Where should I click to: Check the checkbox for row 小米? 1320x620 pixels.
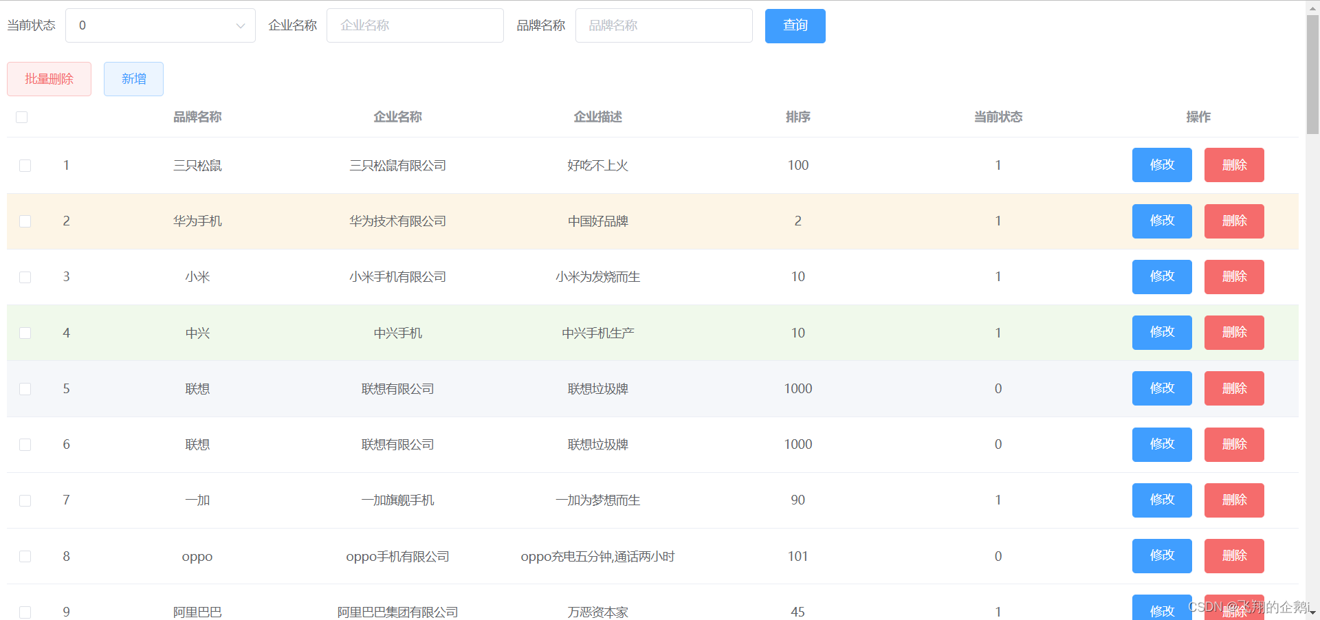(x=25, y=277)
